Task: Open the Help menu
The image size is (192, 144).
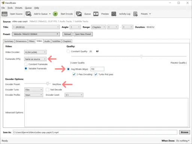Action: click(37, 8)
